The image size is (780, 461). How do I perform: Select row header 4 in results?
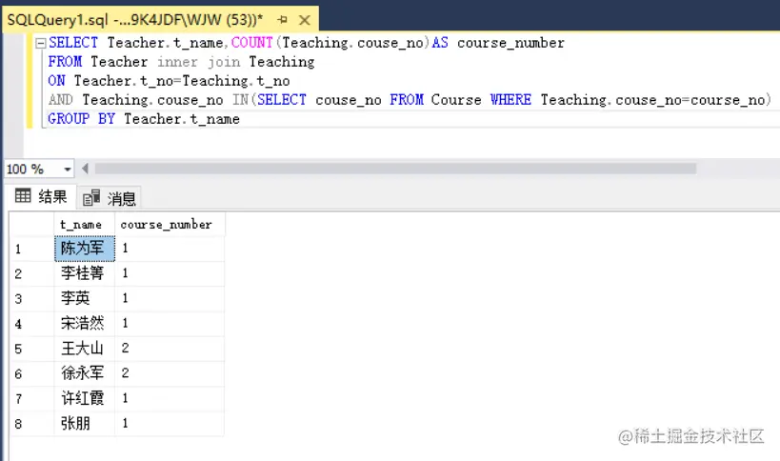(31, 323)
